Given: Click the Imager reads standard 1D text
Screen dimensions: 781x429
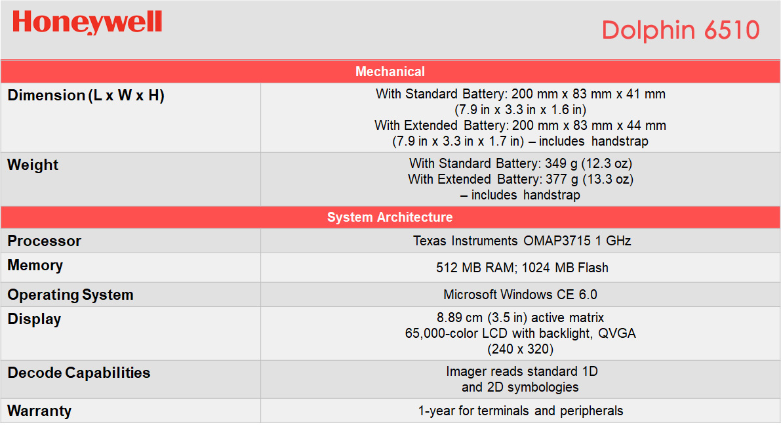Looking at the screenshot, I should (521, 371).
